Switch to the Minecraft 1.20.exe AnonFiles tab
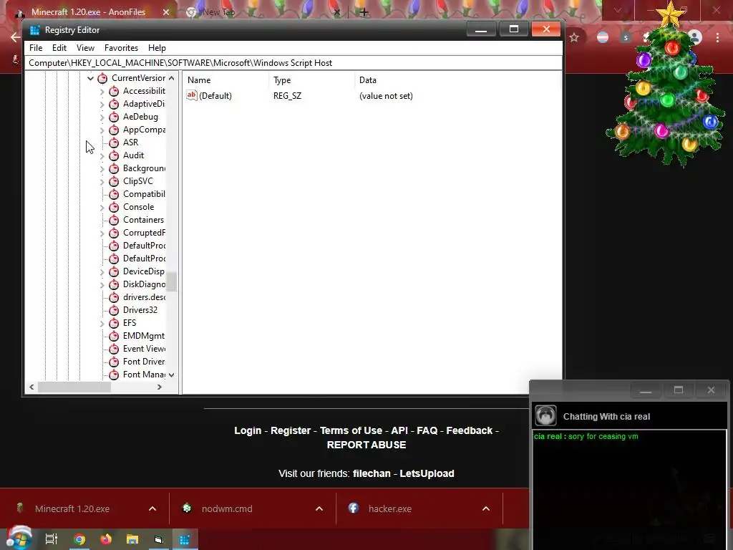Image resolution: width=733 pixels, height=550 pixels. click(x=89, y=11)
